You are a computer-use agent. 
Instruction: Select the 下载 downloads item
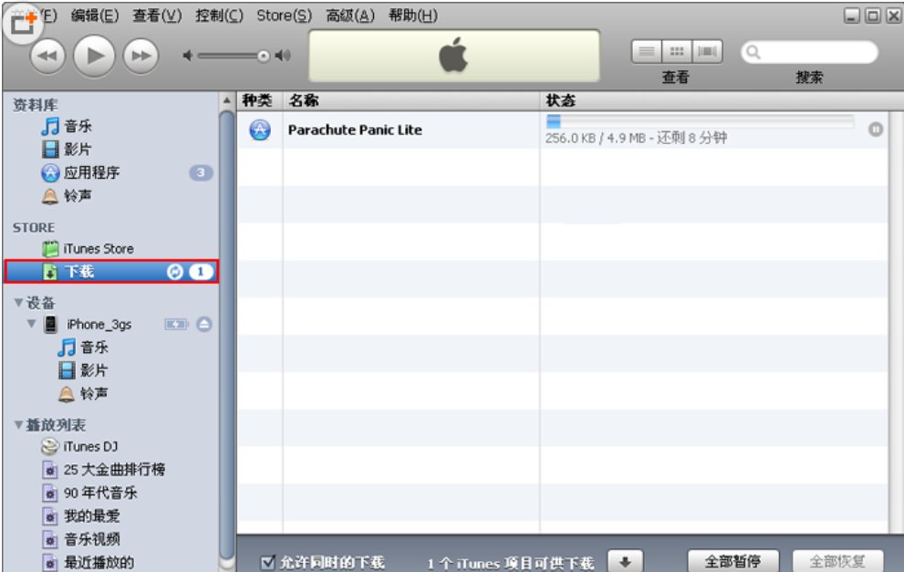click(112, 272)
